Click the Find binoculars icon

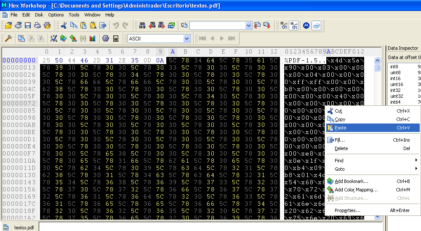click(x=142, y=26)
